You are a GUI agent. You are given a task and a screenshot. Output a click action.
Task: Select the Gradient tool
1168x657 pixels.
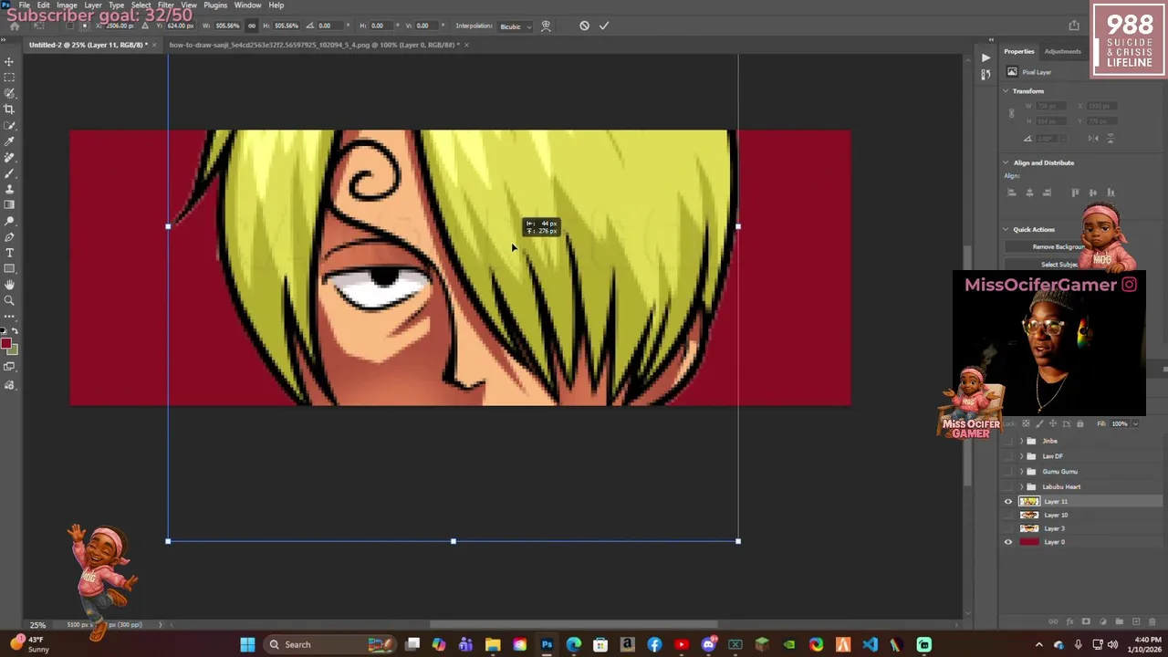click(9, 205)
